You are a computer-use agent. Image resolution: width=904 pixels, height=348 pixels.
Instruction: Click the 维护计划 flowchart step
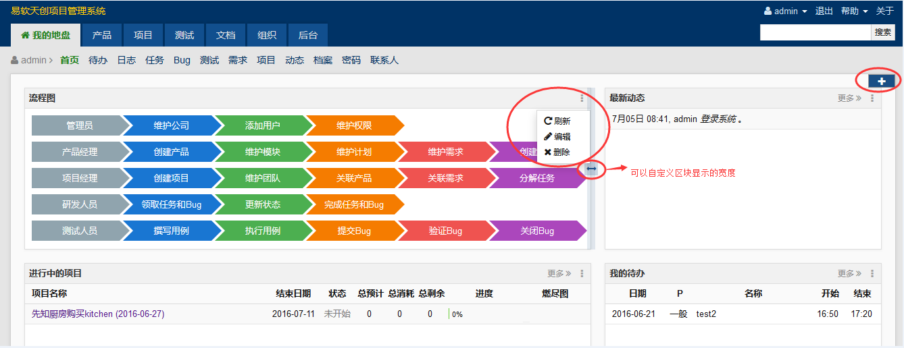coord(354,152)
